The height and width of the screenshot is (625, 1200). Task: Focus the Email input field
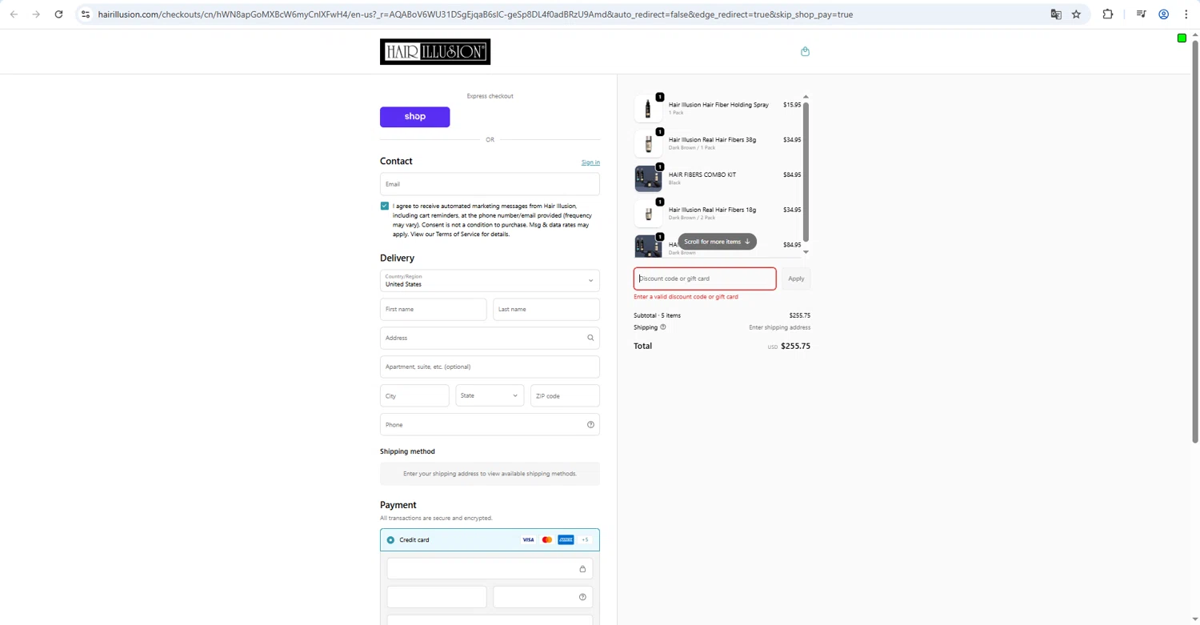(490, 184)
